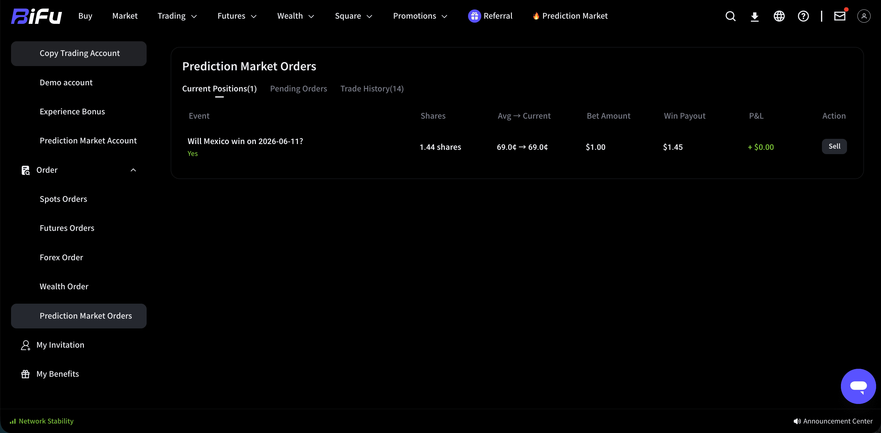The width and height of the screenshot is (881, 433).
Task: Click the Win Payout column header
Action: [x=685, y=116]
